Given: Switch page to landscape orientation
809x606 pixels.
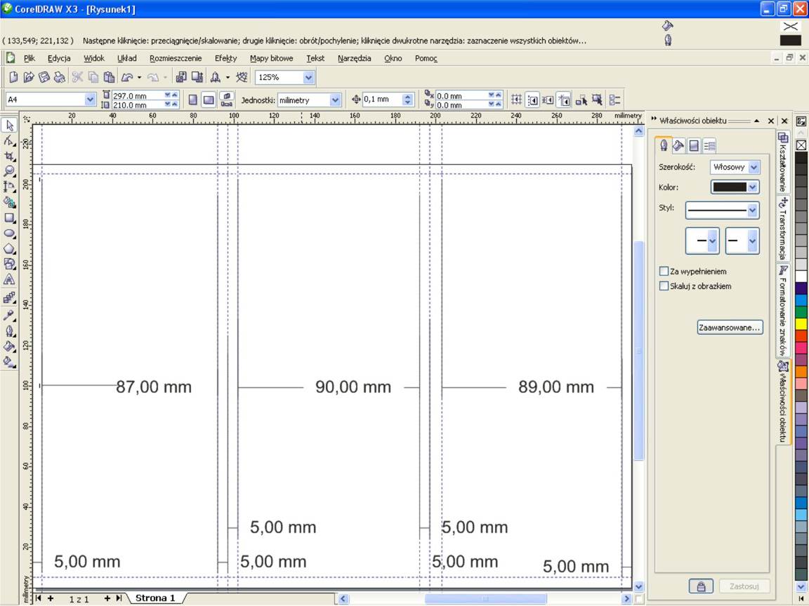Looking at the screenshot, I should (209, 100).
